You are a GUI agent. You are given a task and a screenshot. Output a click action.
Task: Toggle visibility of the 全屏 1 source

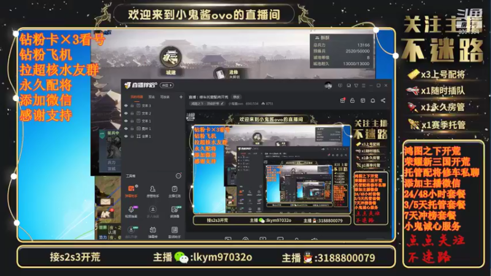(x=126, y=136)
